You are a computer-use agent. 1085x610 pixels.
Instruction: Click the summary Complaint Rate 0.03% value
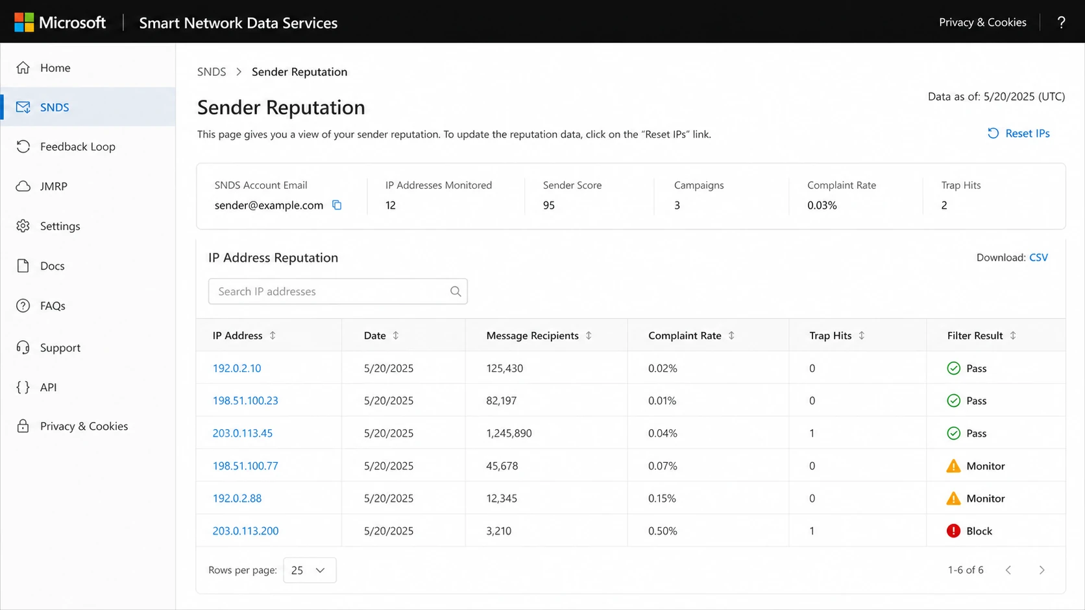pos(822,205)
